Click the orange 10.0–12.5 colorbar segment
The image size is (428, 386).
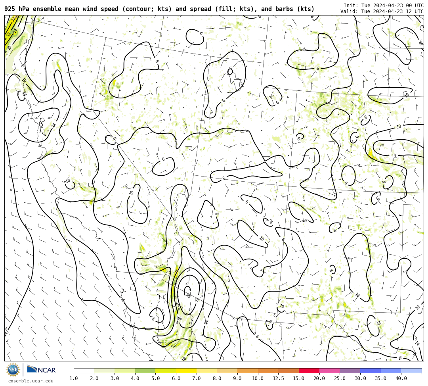click(268, 371)
